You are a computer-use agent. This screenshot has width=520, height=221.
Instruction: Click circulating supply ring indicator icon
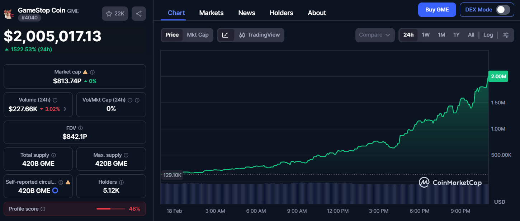click(x=55, y=191)
